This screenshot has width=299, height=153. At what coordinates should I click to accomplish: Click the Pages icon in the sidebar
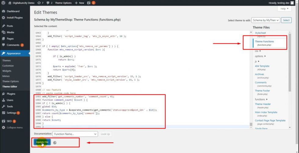(x=3, y=38)
